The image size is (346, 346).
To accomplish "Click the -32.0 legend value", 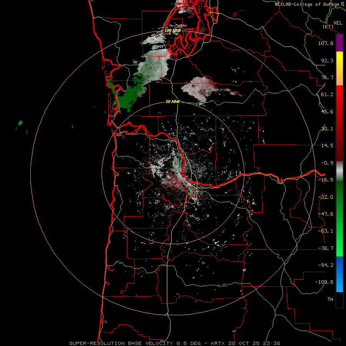I will pos(326,197).
